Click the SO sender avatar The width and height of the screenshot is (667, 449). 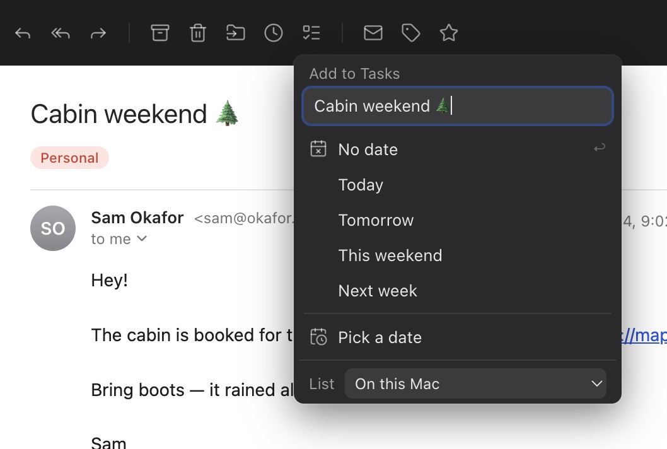point(53,228)
